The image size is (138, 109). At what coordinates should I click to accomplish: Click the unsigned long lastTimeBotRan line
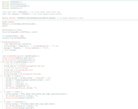point(14,38)
